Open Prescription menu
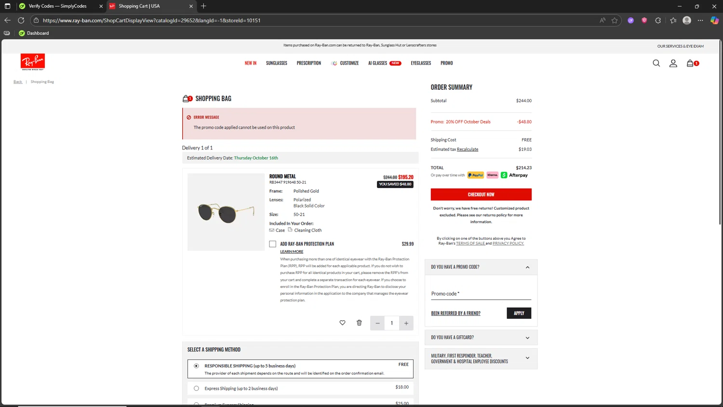 point(309,63)
